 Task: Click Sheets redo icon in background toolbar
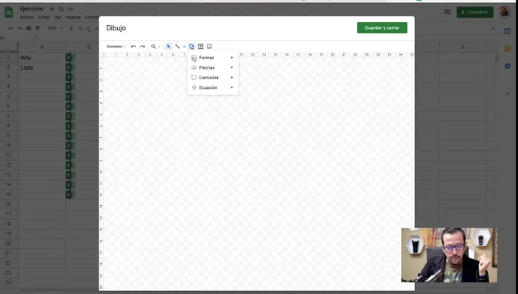[x=20, y=28]
